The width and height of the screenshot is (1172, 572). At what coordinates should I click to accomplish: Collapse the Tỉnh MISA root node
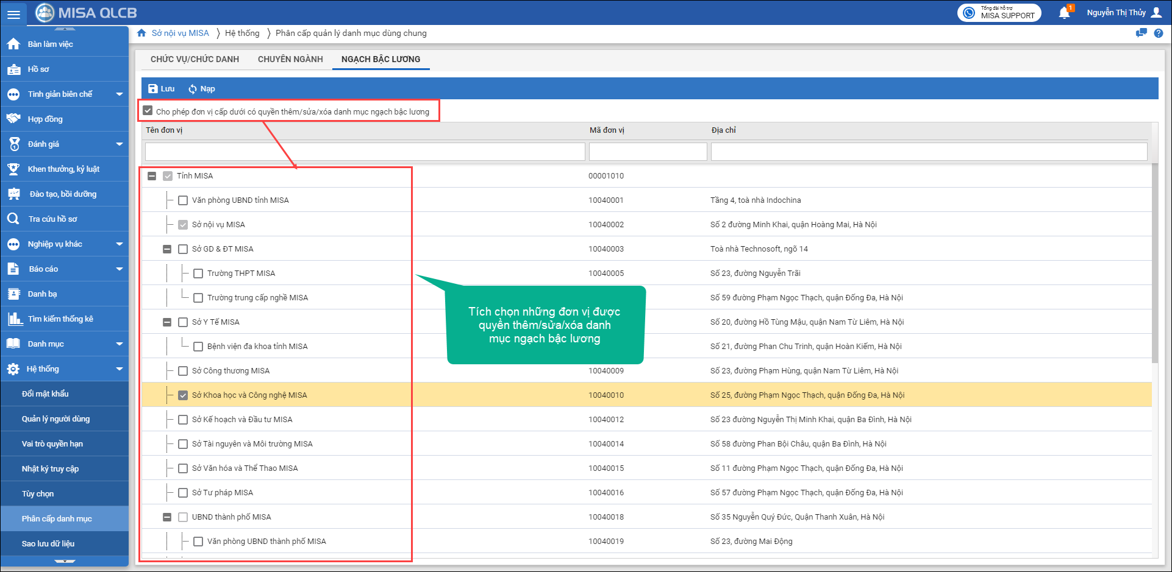pos(152,176)
